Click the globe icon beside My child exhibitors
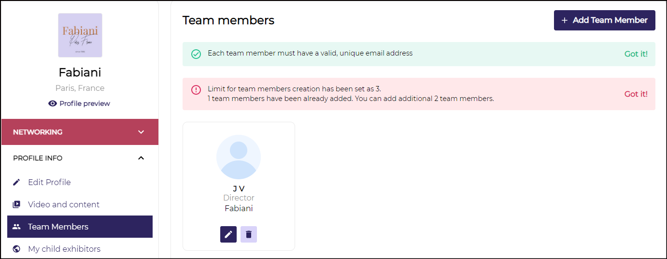Screen dimensions: 667x259 tap(16, 249)
